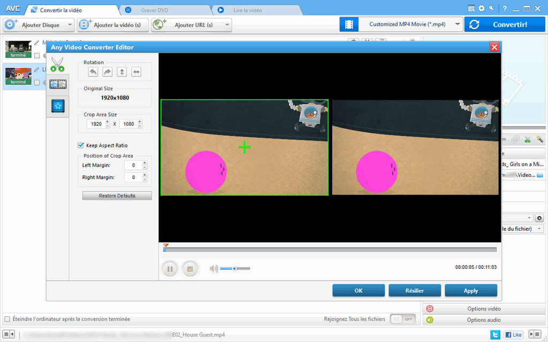Open gear settings beside right panel dropdown
Screen dimensions: 548x342
(x=539, y=218)
